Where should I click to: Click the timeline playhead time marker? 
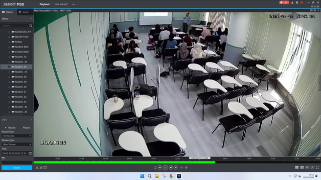pyautogui.click(x=200, y=158)
